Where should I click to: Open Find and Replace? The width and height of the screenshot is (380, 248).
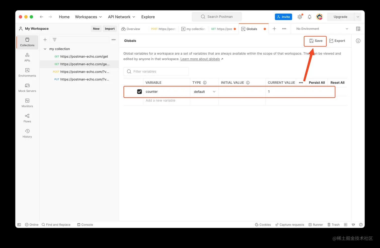56,225
